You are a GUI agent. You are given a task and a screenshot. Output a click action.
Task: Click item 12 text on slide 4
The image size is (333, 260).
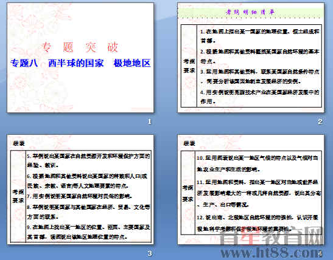pos(258,223)
